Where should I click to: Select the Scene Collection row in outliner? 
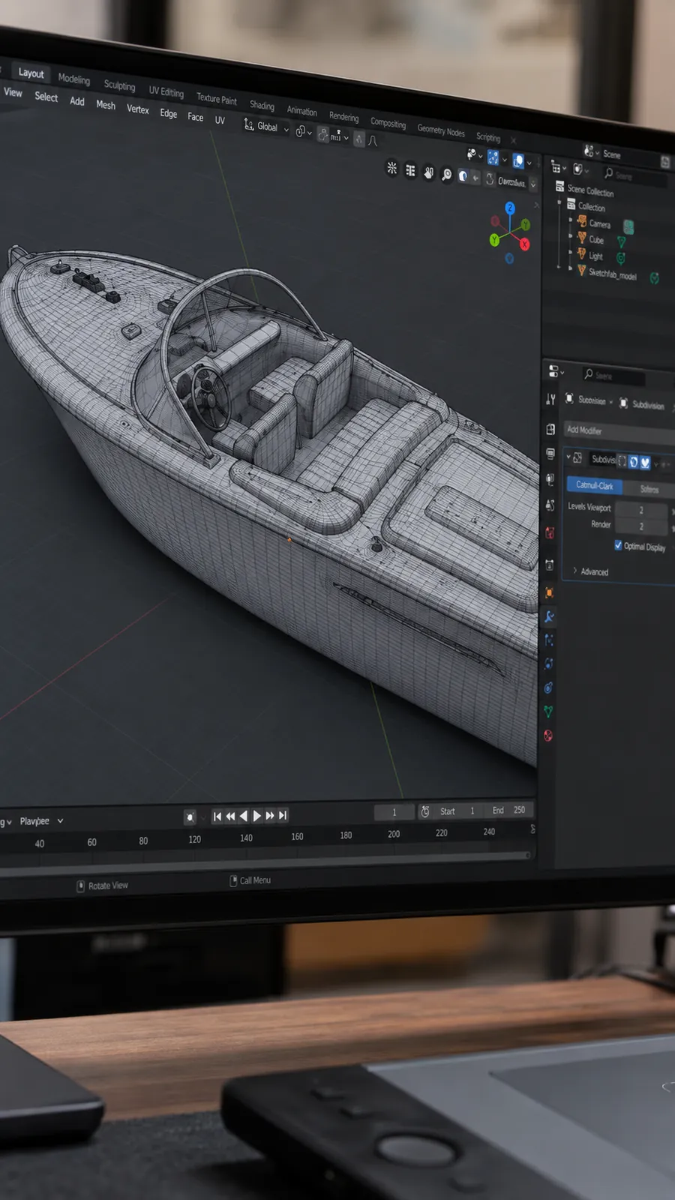point(590,190)
